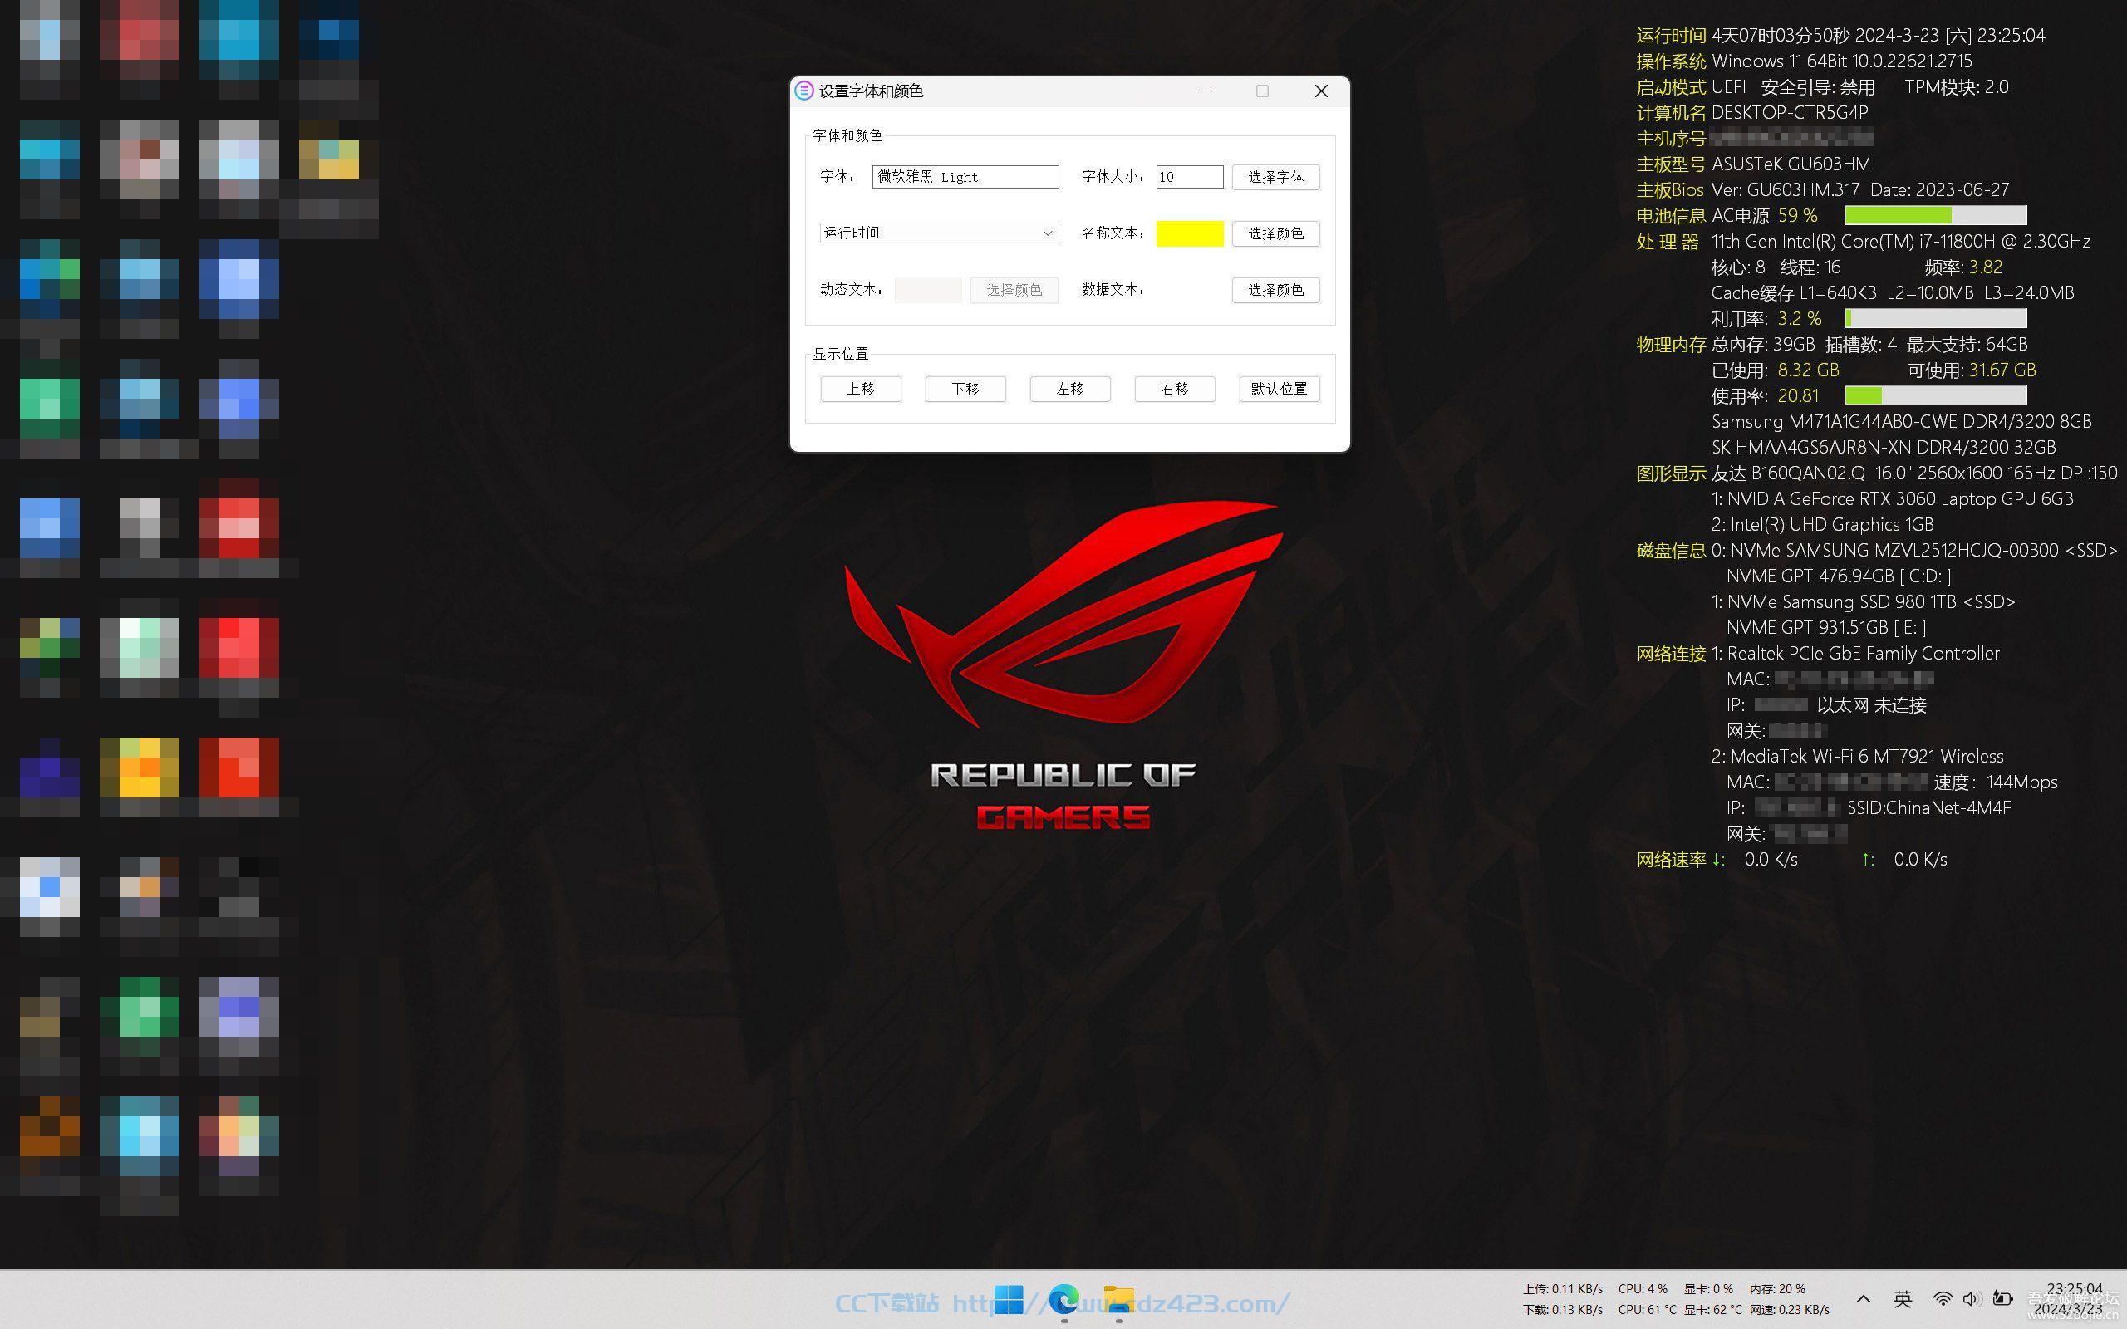Click the NVMe Samsung SSD 980 1TB line
This screenshot has height=1329, width=2127.
pyautogui.click(x=1863, y=602)
